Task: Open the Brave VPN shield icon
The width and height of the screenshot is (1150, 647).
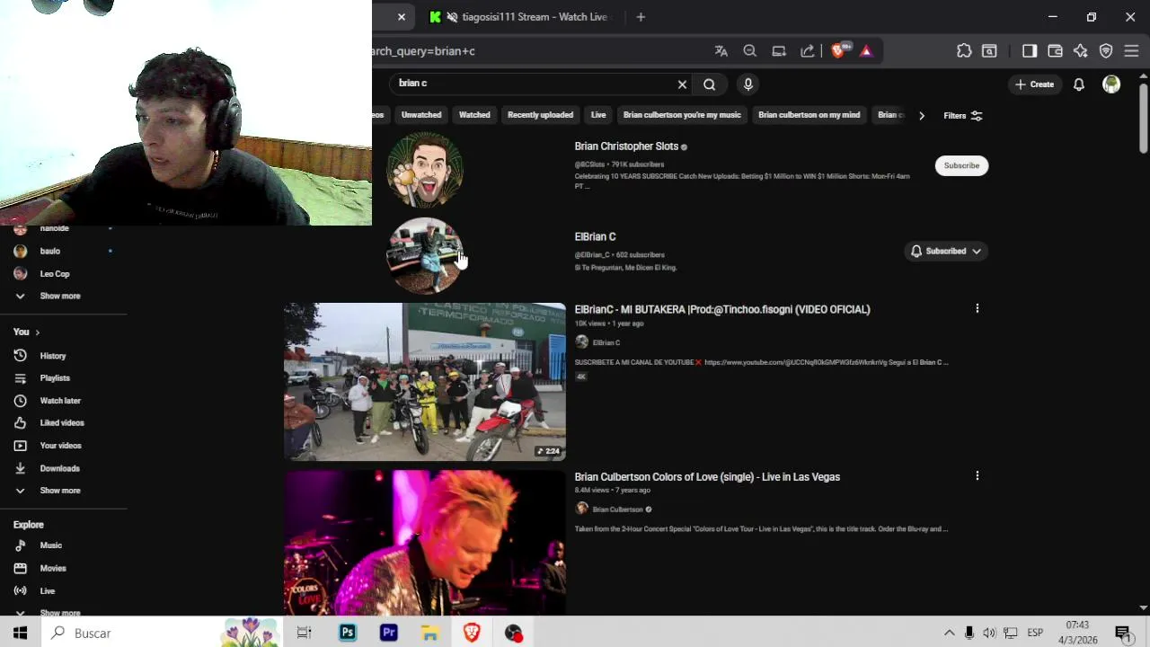Action: 1106,51
